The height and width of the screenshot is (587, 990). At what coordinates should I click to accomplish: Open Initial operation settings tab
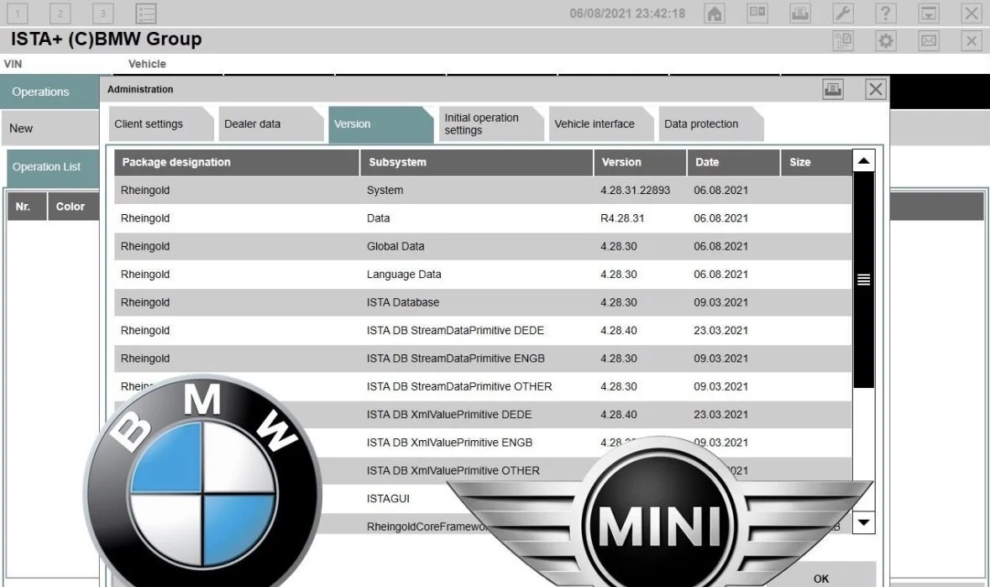coord(490,123)
